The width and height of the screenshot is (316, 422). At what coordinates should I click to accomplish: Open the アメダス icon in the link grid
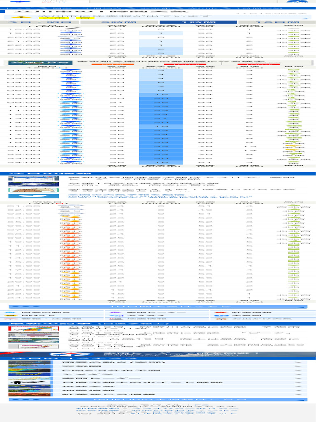coord(116,316)
